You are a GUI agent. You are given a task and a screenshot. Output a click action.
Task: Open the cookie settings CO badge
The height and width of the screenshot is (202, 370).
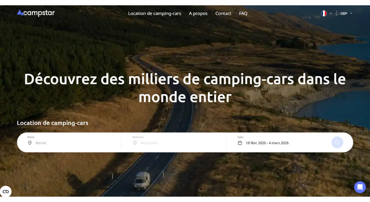[x=6, y=192]
